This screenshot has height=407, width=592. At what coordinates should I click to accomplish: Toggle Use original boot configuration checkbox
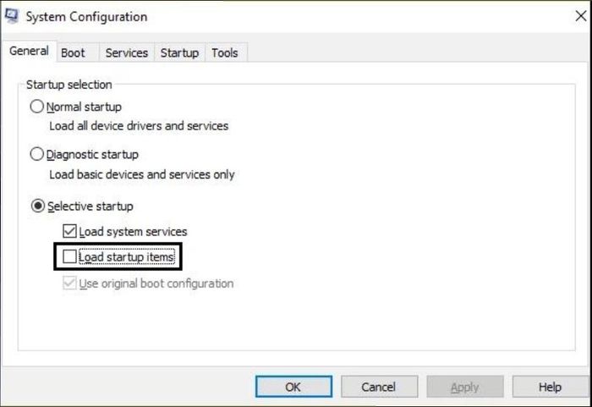(x=70, y=283)
